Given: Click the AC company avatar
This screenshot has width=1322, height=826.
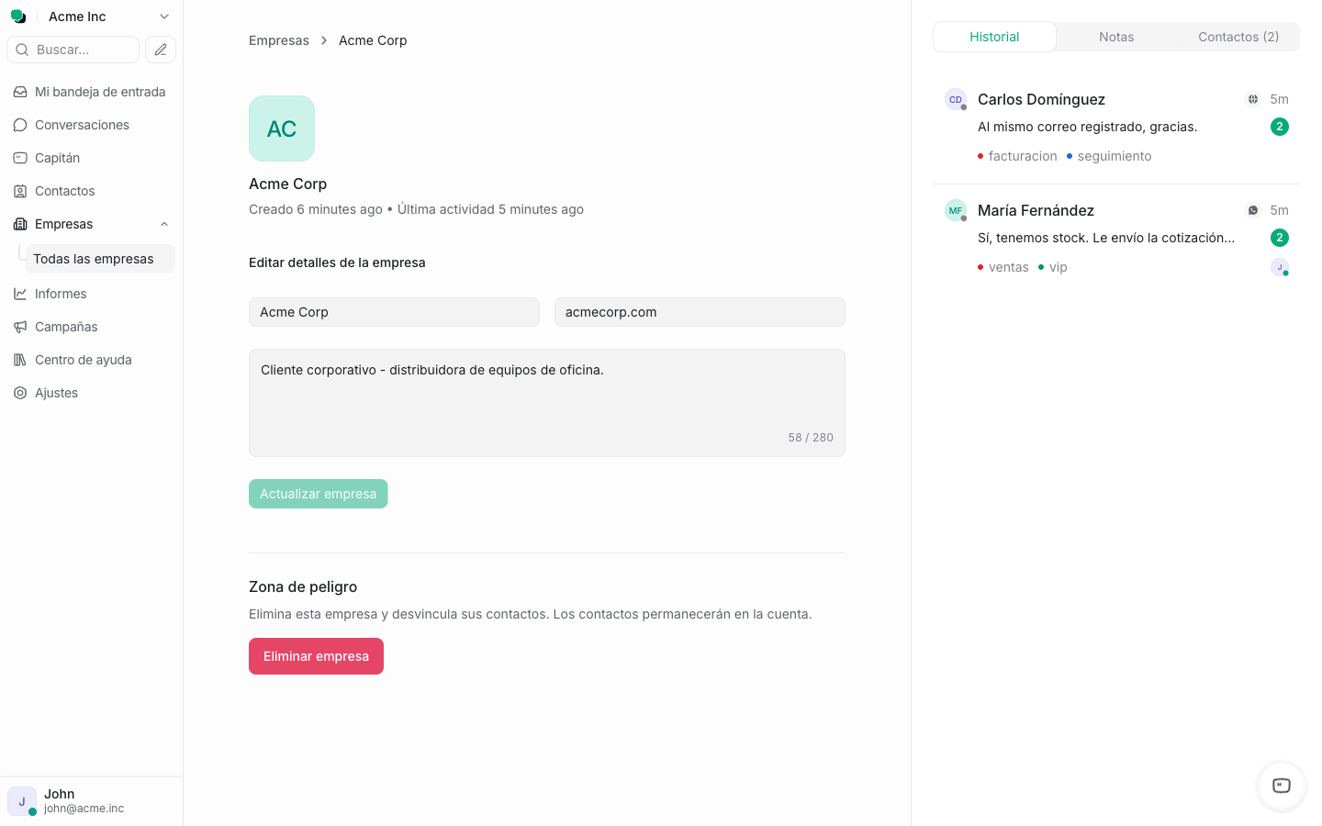Looking at the screenshot, I should click(282, 128).
